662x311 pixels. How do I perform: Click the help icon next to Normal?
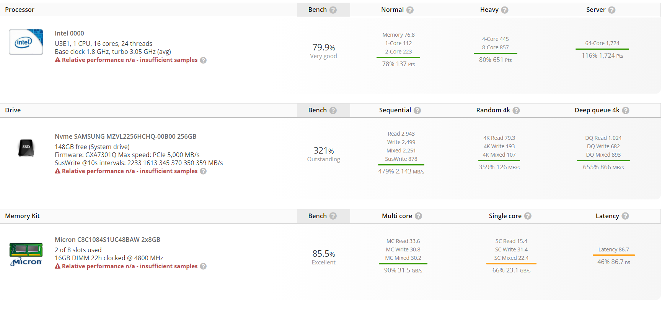[410, 10]
